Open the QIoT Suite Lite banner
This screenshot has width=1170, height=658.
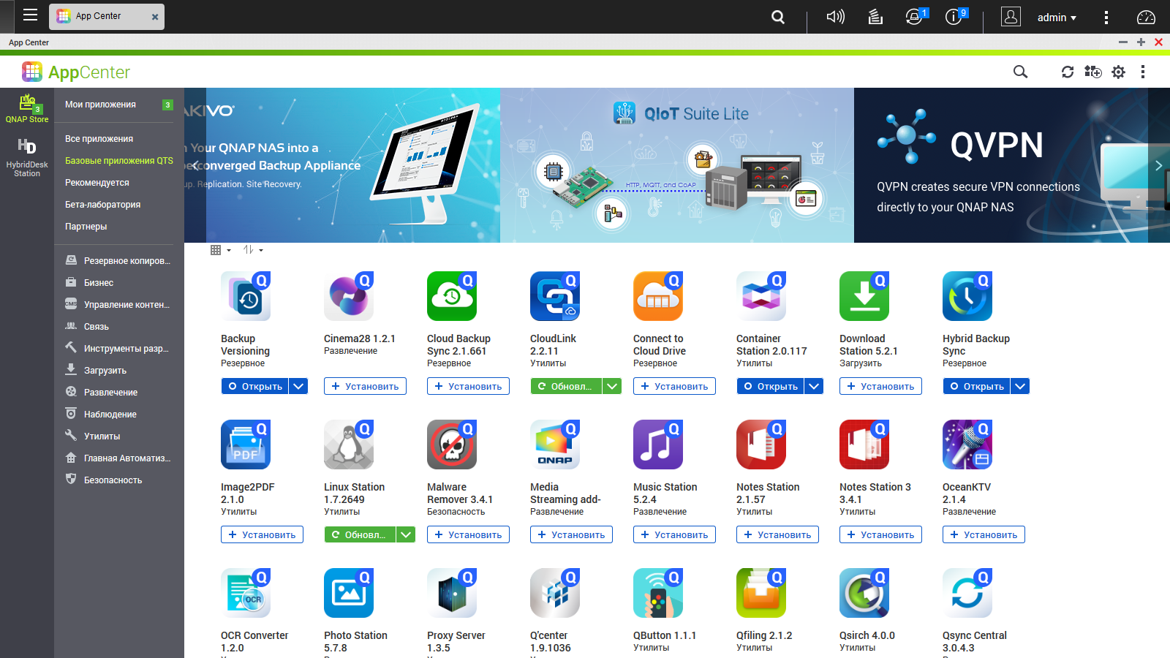click(677, 165)
